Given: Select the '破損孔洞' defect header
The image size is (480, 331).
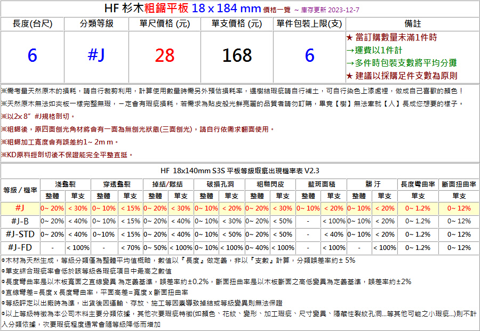Looking at the screenshot, I should pos(219,184).
